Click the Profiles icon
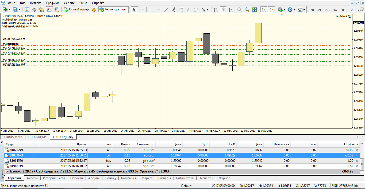This screenshot has width=365, height=189. 15,10
